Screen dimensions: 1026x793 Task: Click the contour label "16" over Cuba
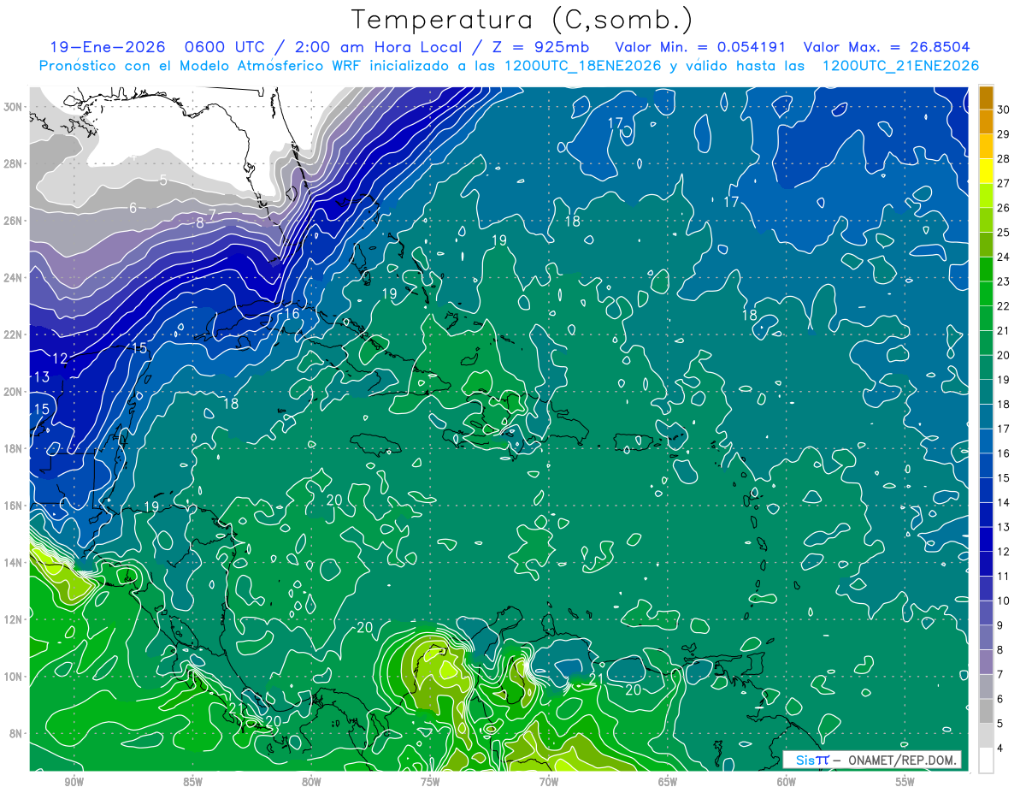(292, 314)
